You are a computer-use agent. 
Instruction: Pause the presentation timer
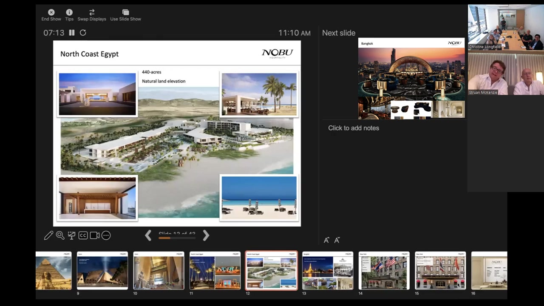72,33
